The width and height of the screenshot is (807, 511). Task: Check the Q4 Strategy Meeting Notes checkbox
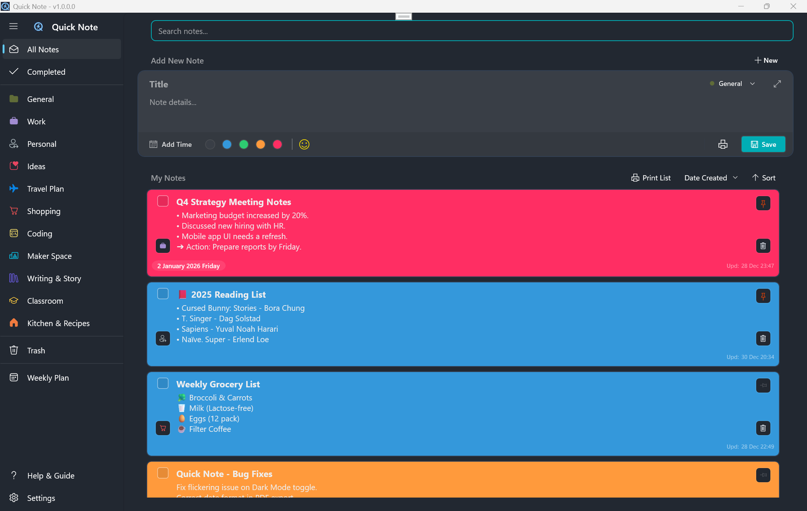163,201
